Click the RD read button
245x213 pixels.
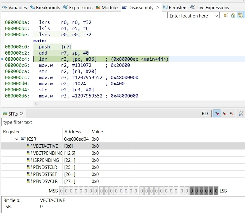point(205,113)
